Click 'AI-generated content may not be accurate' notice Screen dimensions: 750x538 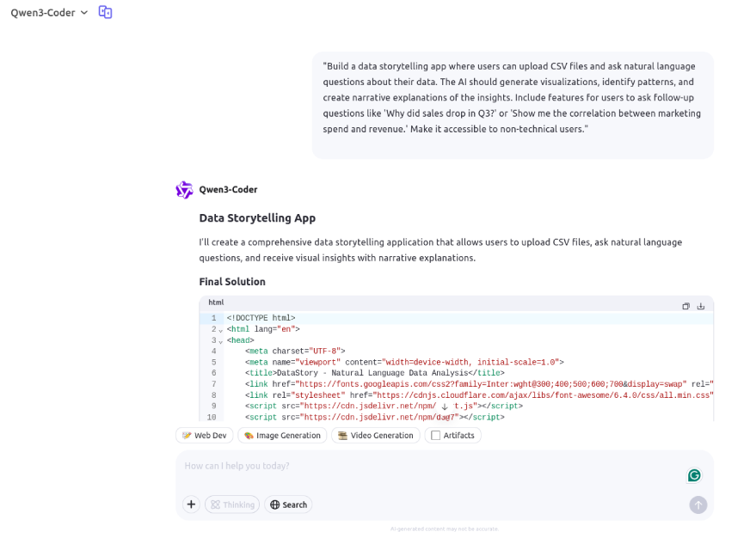click(445, 529)
